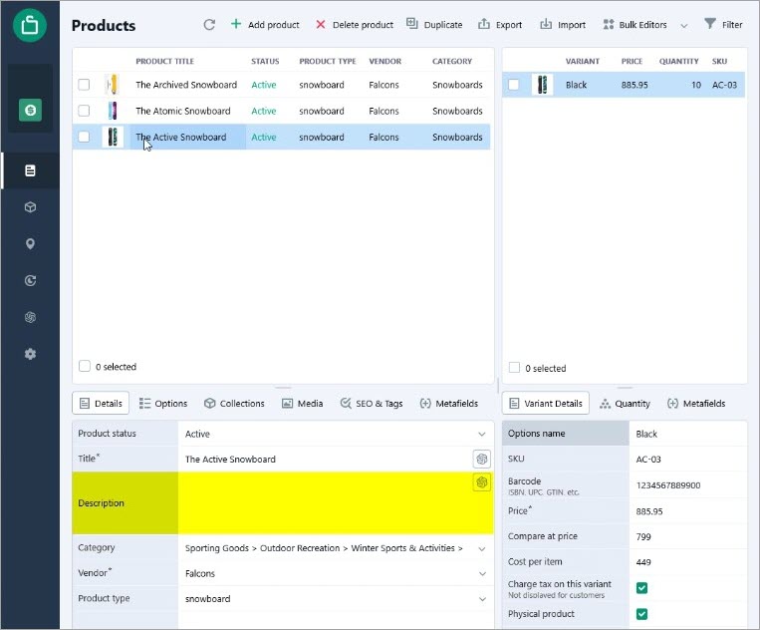Viewport: 760px width, 630px height.
Task: Open the history refresh icon in sidebar
Action: point(30,281)
